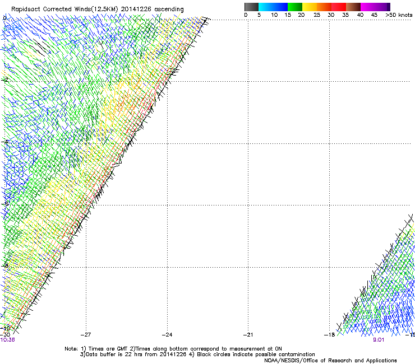Image resolution: width=415 pixels, height=364 pixels.
Task: Click the gray 0–5 knot legend swatch
Action: (x=251, y=7)
